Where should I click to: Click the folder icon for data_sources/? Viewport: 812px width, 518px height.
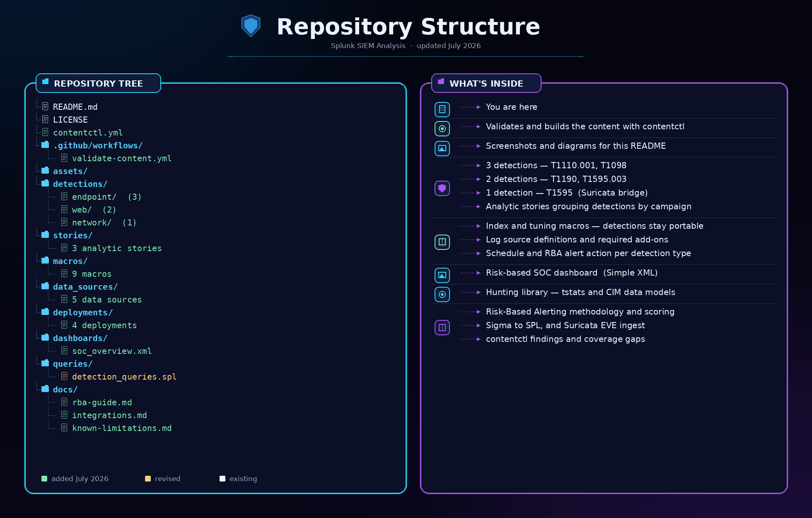coord(45,286)
